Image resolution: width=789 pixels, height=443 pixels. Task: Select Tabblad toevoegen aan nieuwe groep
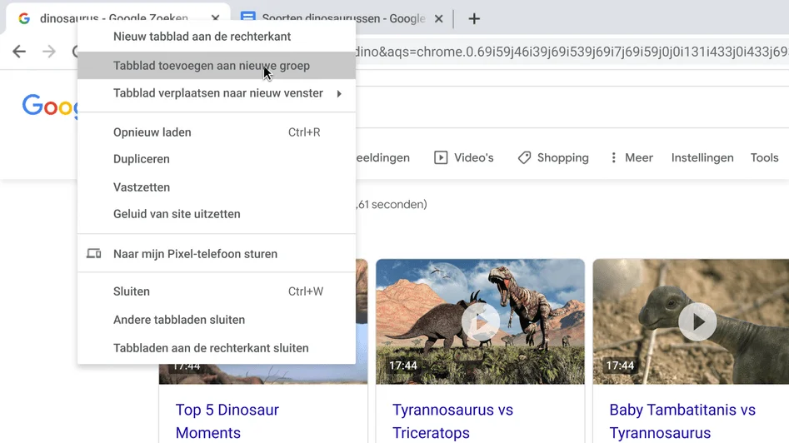tap(217, 66)
